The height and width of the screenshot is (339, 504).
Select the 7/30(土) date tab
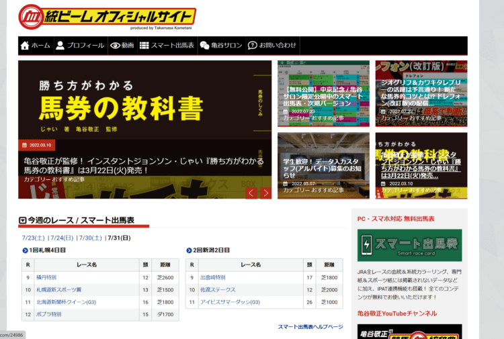click(x=91, y=238)
